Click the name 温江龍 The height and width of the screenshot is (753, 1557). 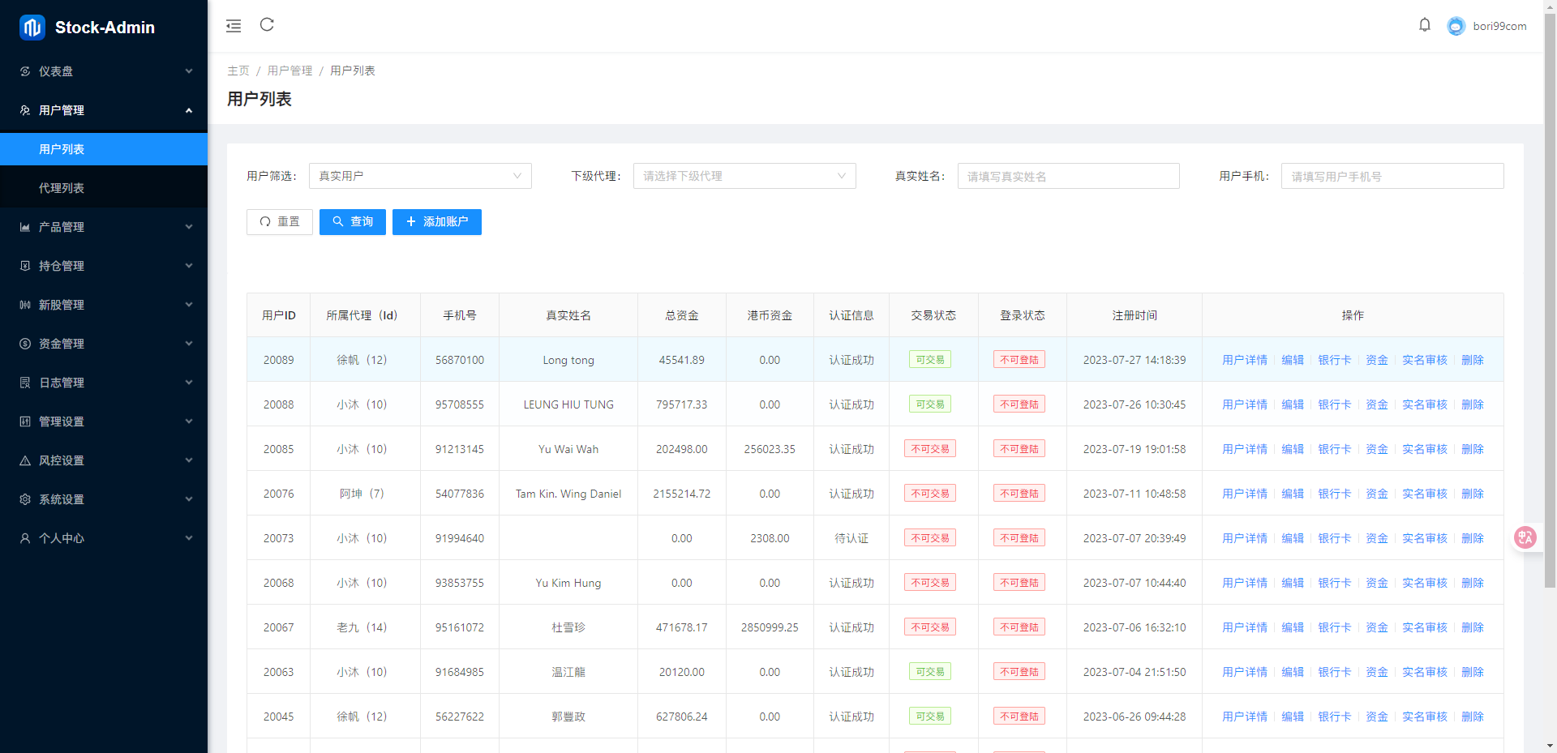(x=568, y=672)
